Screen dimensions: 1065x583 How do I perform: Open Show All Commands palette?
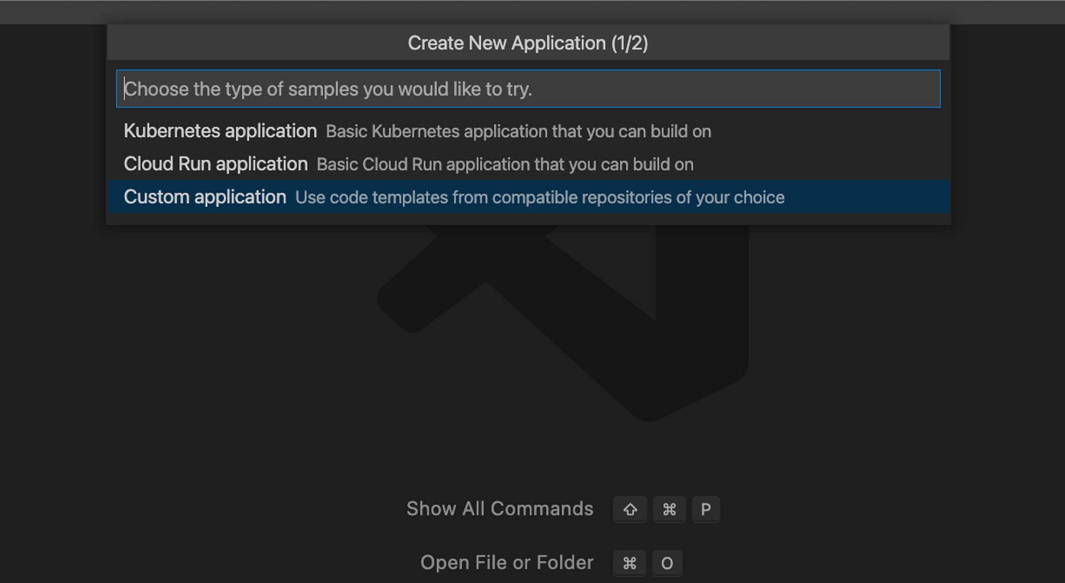click(x=501, y=508)
